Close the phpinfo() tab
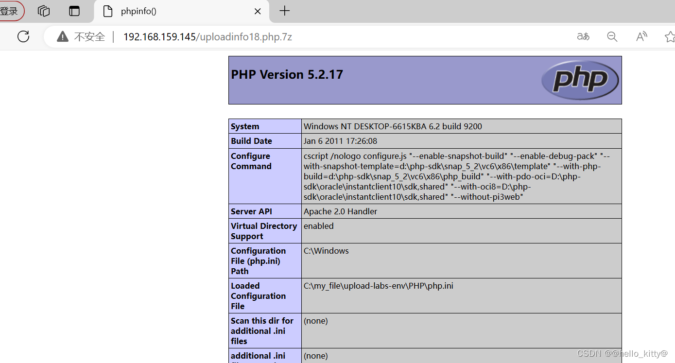Viewport: 675px width, 363px height. coord(258,11)
